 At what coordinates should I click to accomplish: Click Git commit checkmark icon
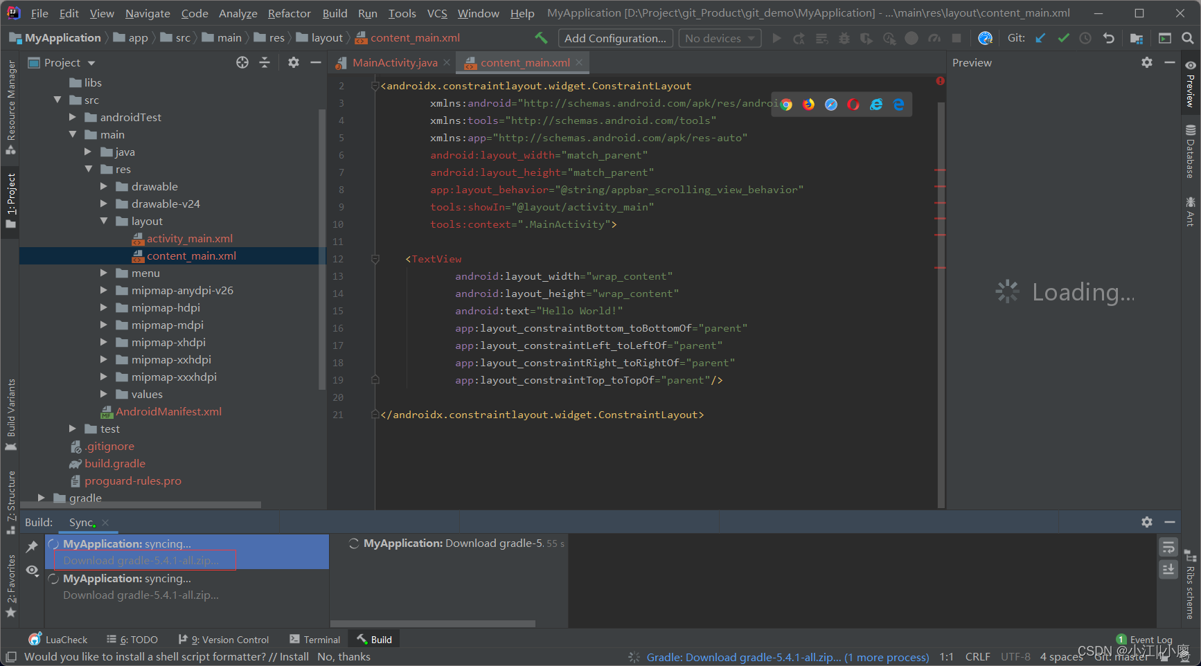tap(1063, 38)
